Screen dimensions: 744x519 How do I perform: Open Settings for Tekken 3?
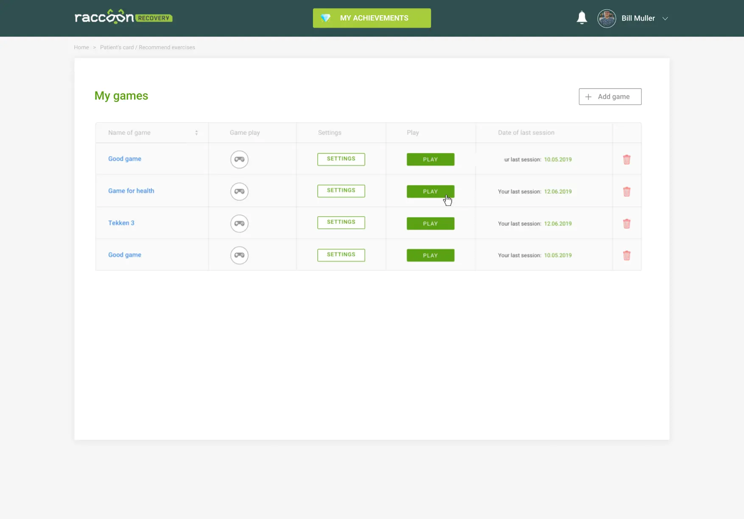click(341, 223)
